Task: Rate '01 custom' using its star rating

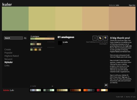Action: (x=51, y=42)
